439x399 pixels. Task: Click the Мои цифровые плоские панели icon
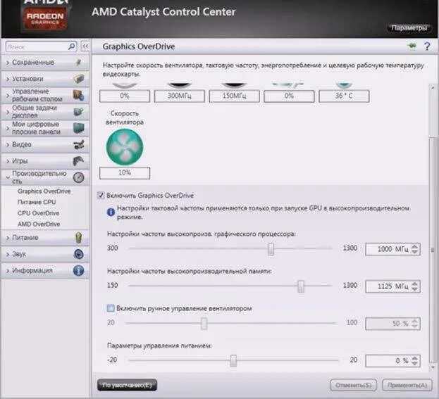coord(79,128)
